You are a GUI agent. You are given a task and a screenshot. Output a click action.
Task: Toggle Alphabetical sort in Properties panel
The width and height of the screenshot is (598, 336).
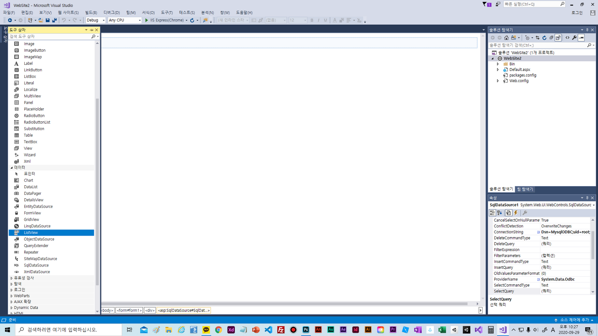point(499,213)
